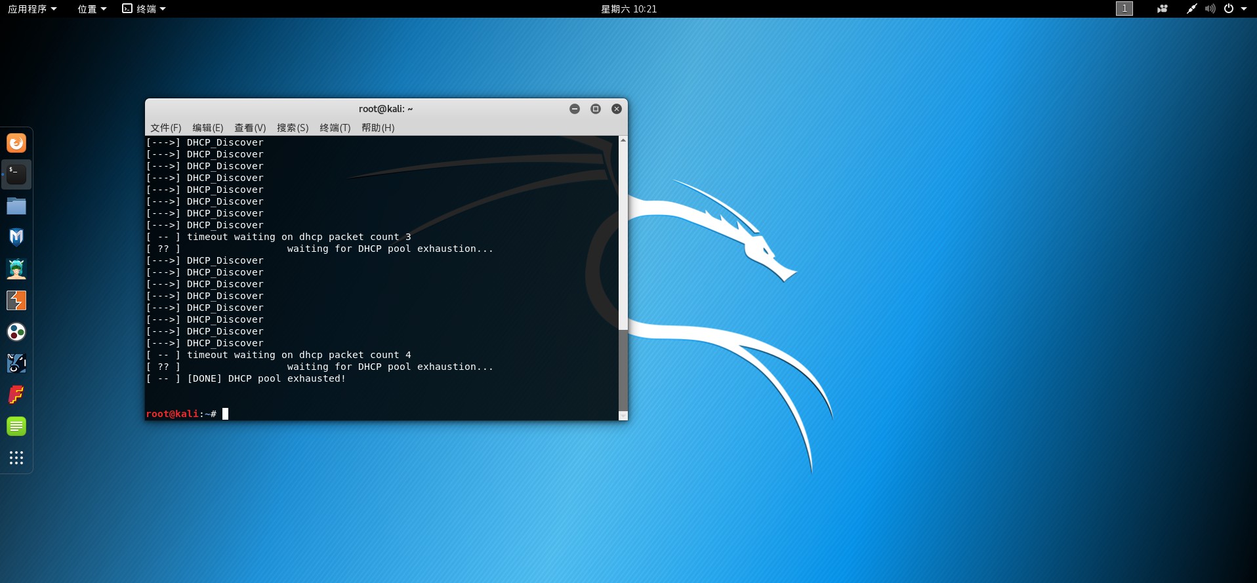Click the network connection tray icon
1257x583 pixels.
pos(1191,9)
